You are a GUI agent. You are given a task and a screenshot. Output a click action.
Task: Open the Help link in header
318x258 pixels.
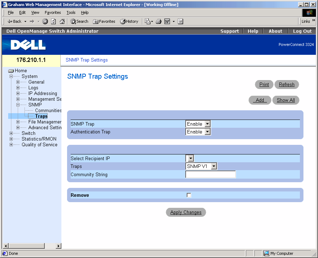(253, 31)
